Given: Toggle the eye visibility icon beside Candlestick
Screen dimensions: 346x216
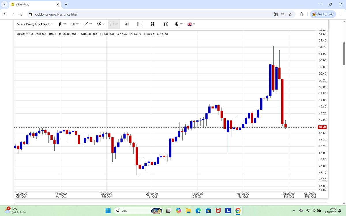Looking at the screenshot, I should coord(101,34).
